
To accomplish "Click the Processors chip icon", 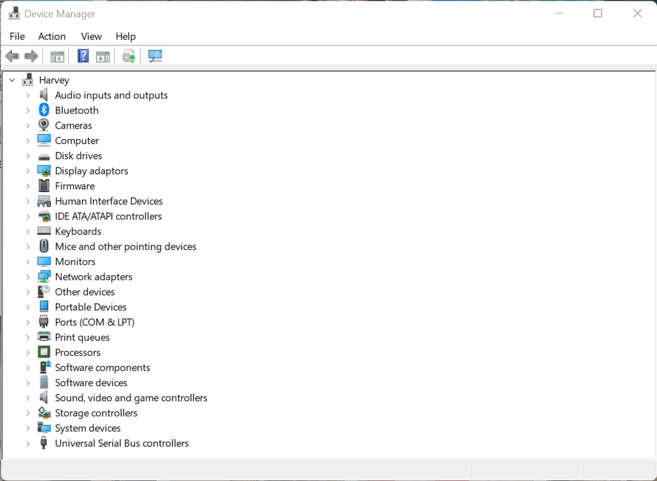I will coord(44,352).
